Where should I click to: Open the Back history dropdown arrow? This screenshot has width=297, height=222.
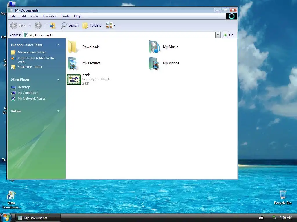[x=30, y=25]
